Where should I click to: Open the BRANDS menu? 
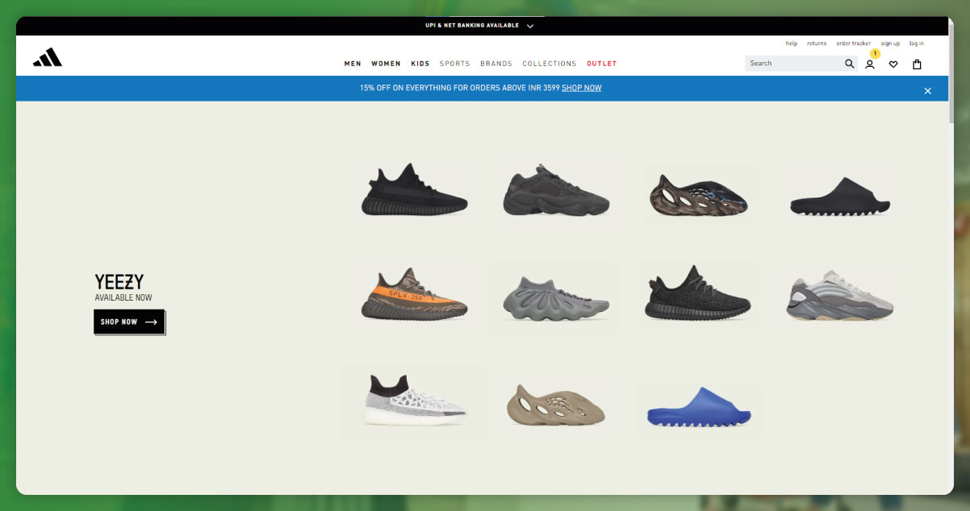click(x=496, y=64)
